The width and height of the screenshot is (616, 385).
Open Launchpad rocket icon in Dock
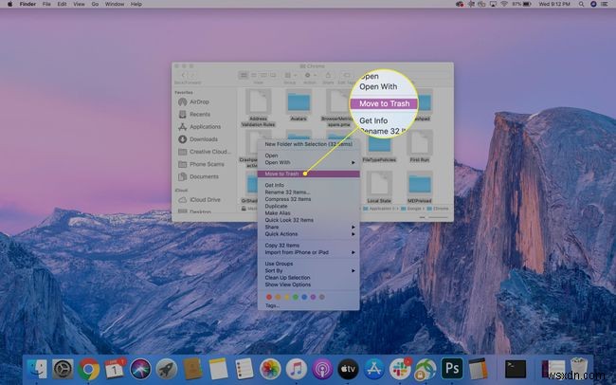point(166,369)
